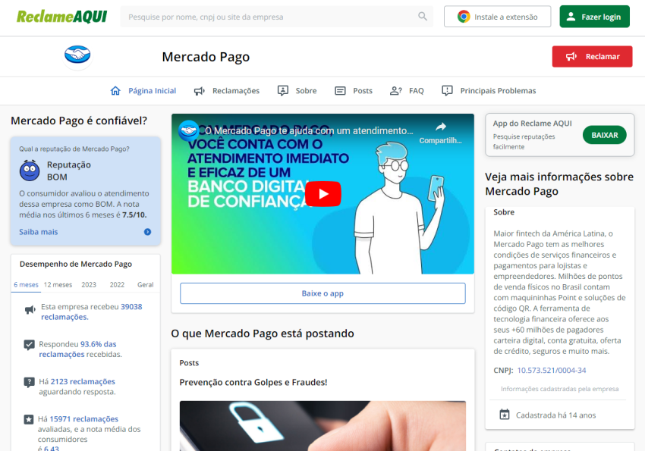Click the Principais Problemas alert icon
Image resolution: width=645 pixels, height=451 pixels.
pyautogui.click(x=447, y=91)
